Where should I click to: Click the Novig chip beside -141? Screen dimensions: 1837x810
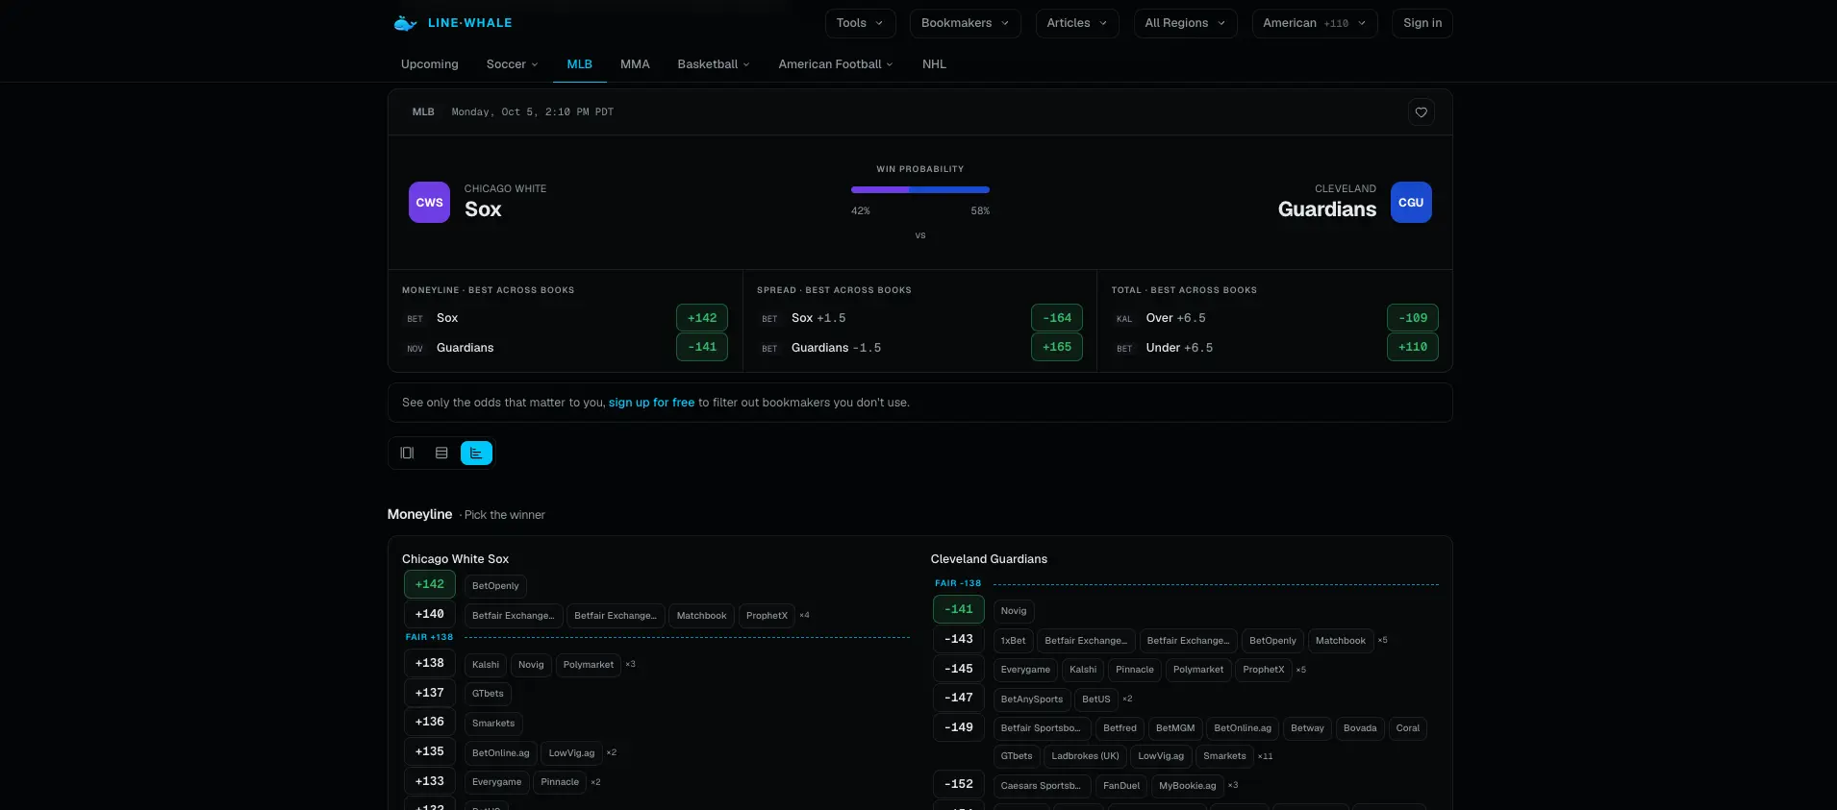pyautogui.click(x=1013, y=610)
